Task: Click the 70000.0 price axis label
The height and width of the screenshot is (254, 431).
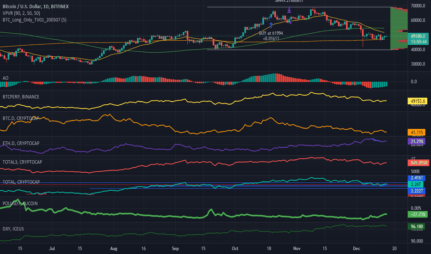Action: tap(418, 6)
